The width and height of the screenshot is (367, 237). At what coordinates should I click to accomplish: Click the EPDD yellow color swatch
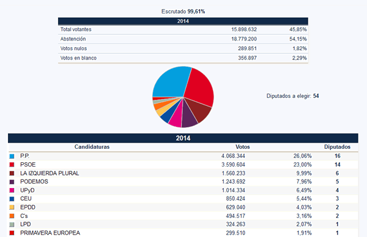coord(12,208)
